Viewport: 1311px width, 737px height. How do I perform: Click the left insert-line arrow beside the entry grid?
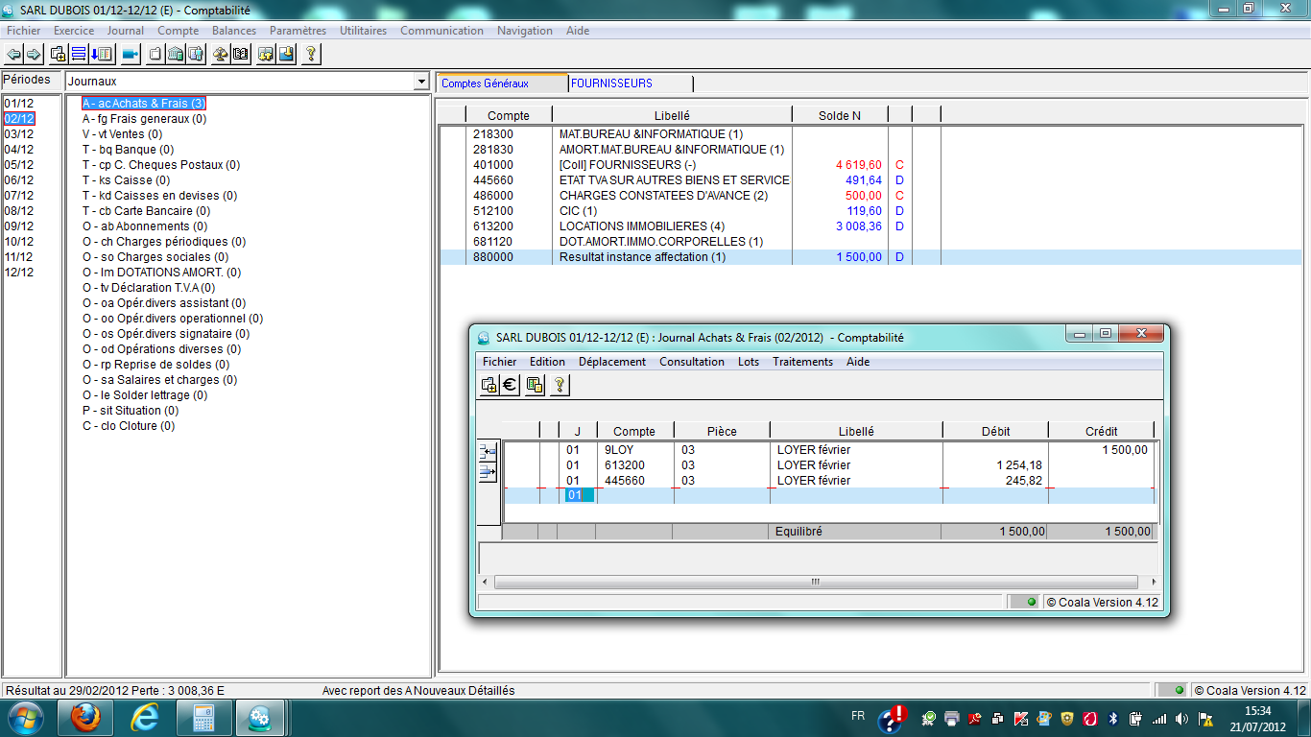(488, 449)
